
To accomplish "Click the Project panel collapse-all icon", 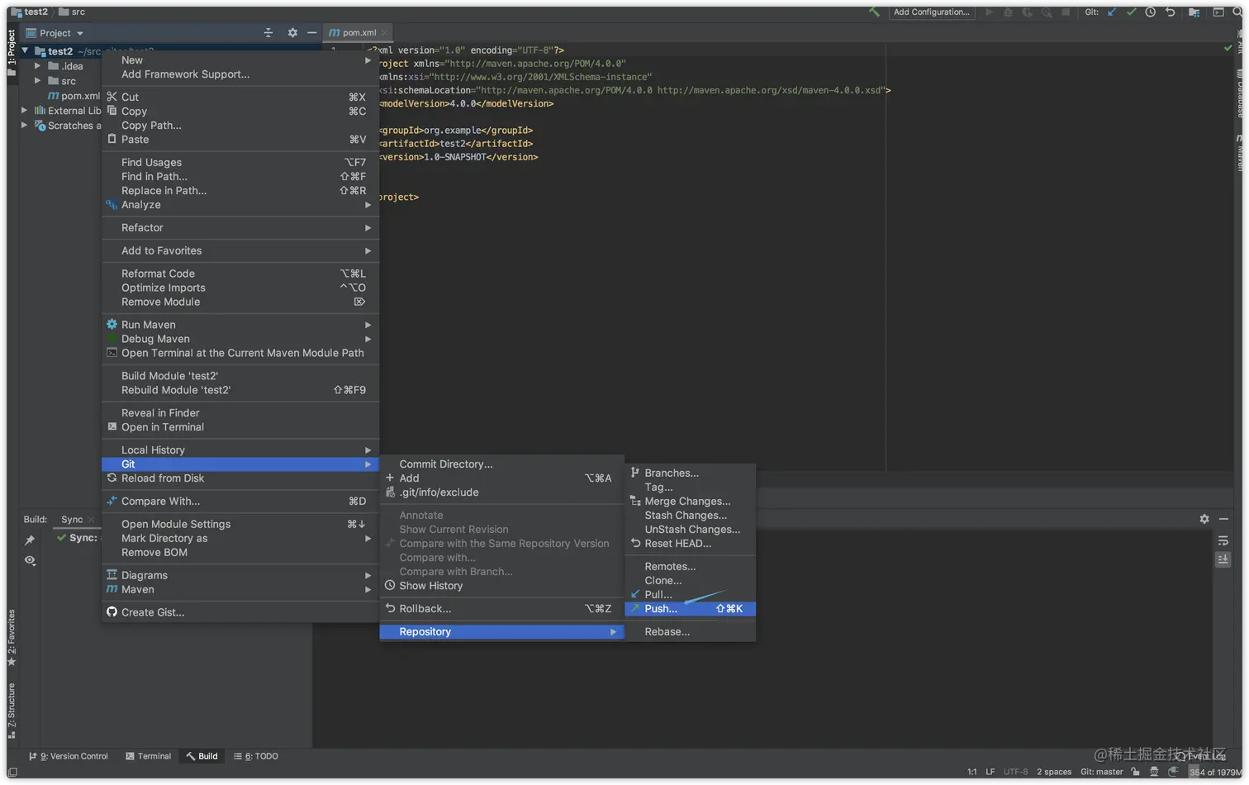I will 268,33.
